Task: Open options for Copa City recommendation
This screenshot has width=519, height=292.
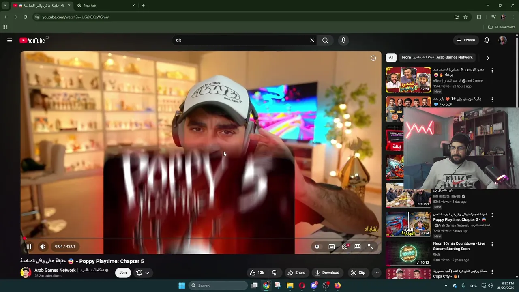Action: coord(492,271)
